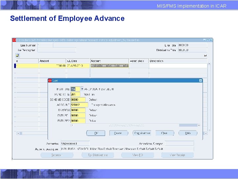The height and width of the screenshot is (179, 238).
Task: Click left arrow of SAR dialog scrollbar
Action: click(x=72, y=125)
